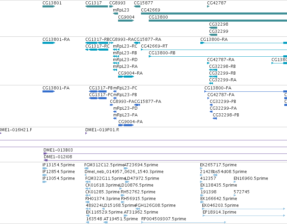Select transcript CG42669-RT

pos(154,46)
